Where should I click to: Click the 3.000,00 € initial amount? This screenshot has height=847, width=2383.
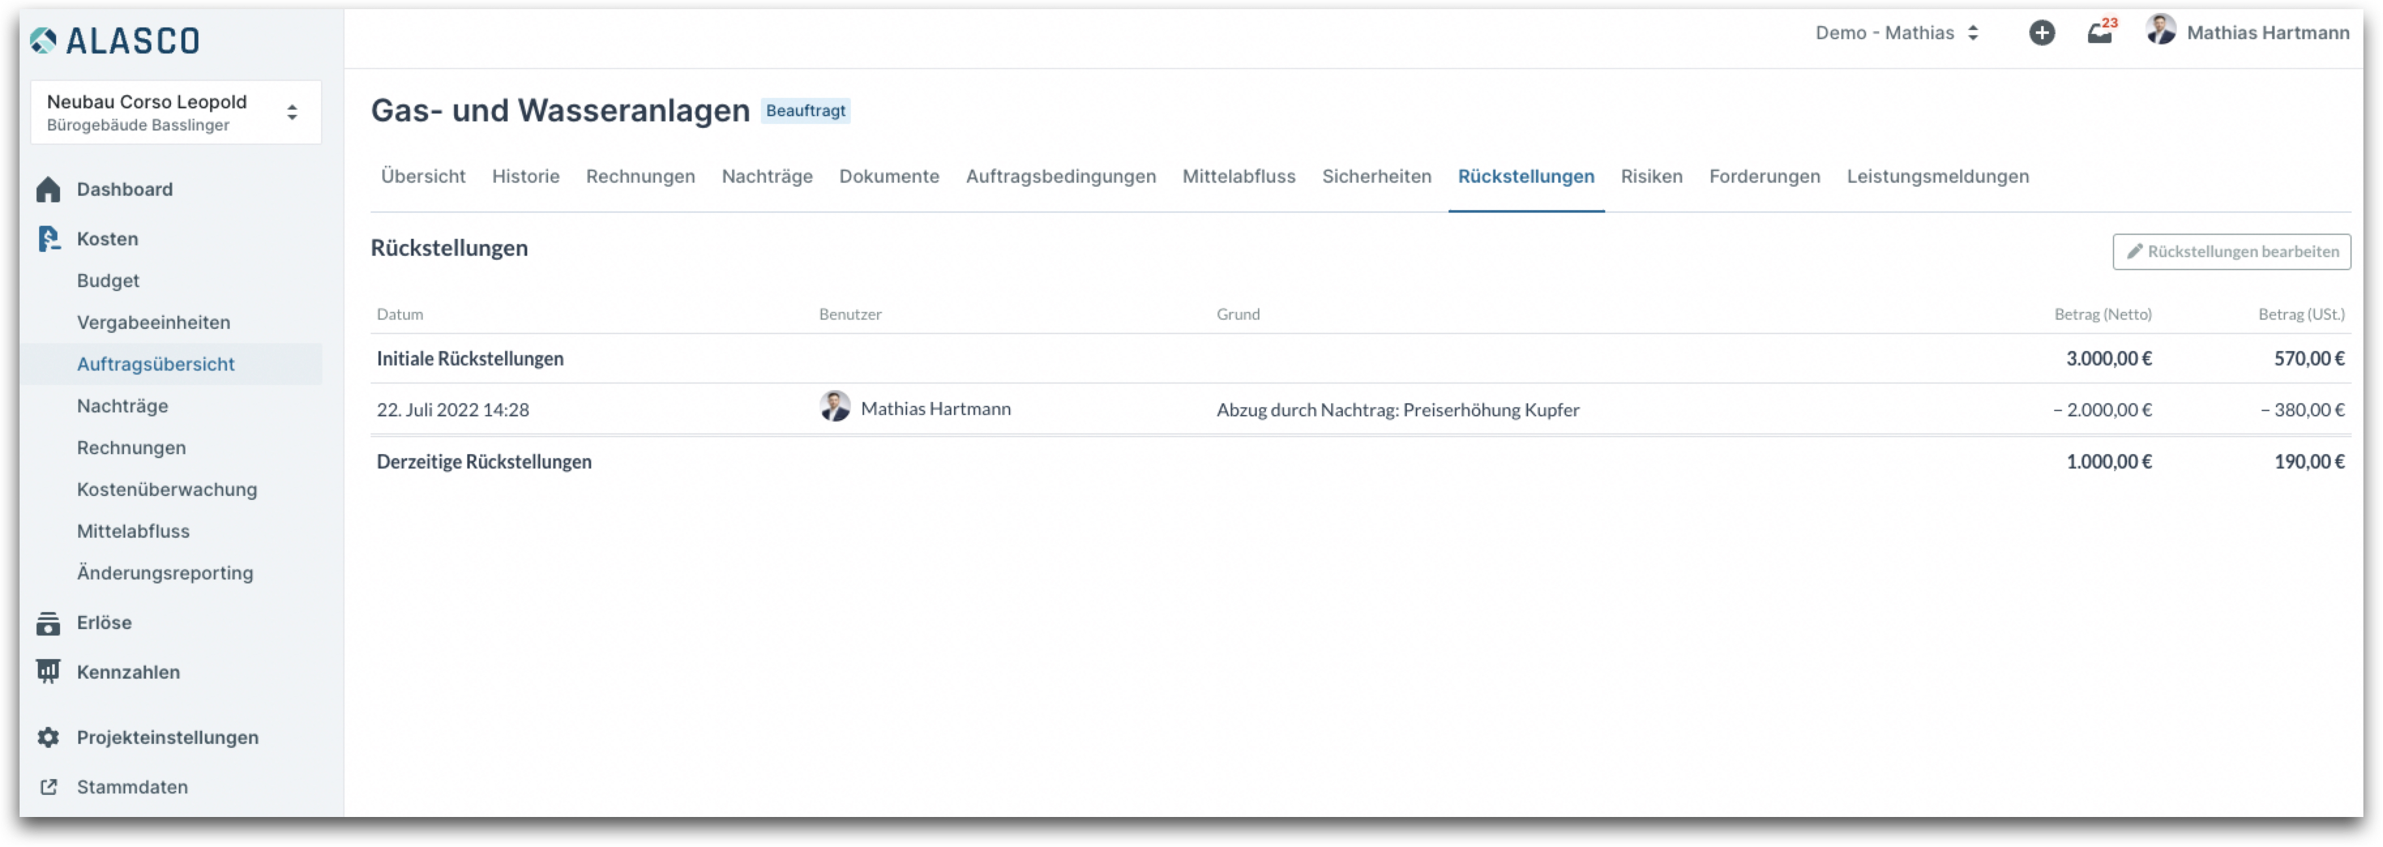coord(2109,359)
